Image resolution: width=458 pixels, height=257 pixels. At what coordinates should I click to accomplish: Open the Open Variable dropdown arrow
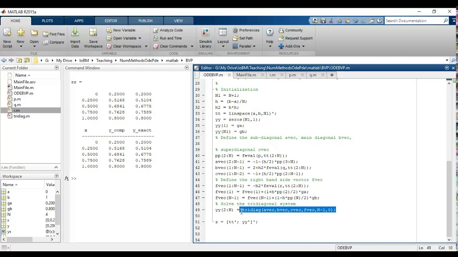pos(140,38)
